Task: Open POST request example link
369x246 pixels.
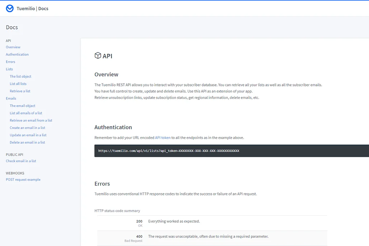Action: pyautogui.click(x=23, y=179)
